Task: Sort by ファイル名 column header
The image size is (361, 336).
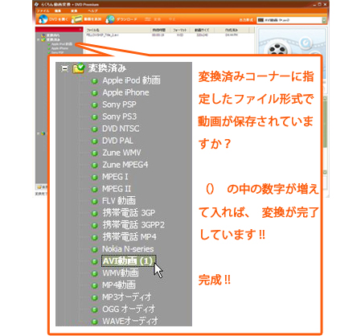Action: (x=117, y=30)
